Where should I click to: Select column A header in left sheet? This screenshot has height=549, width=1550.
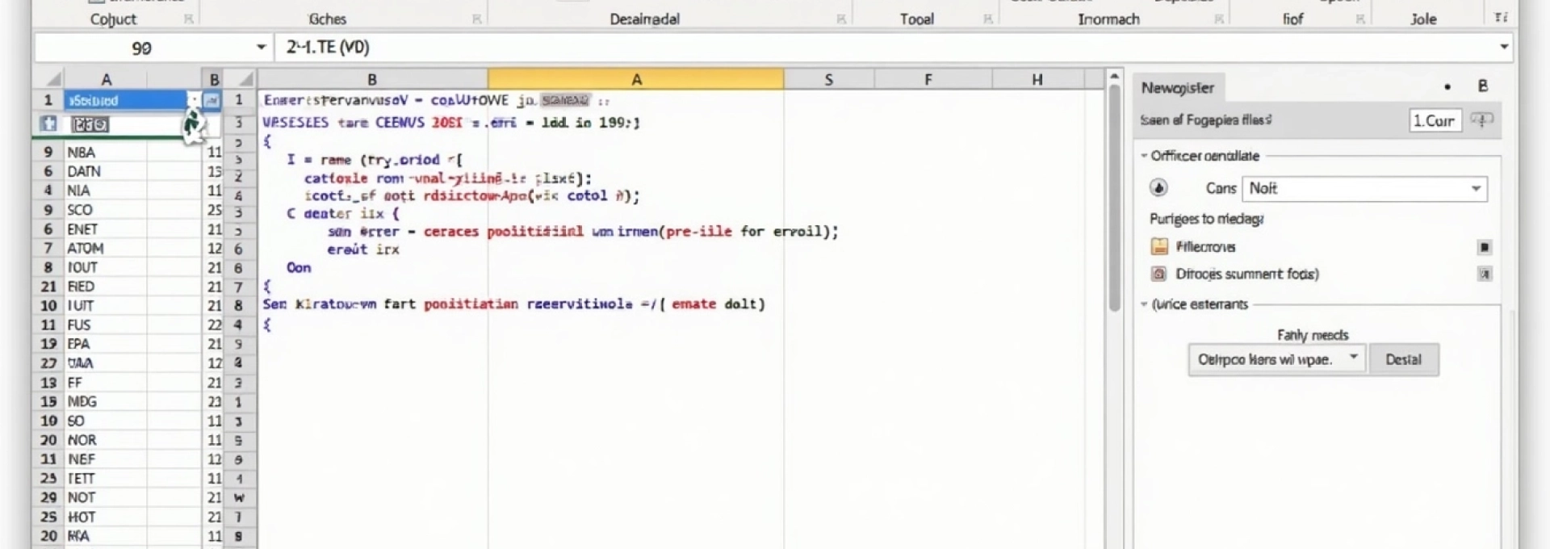pyautogui.click(x=106, y=79)
